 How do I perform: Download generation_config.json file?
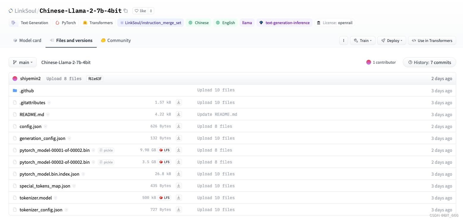coord(179,138)
